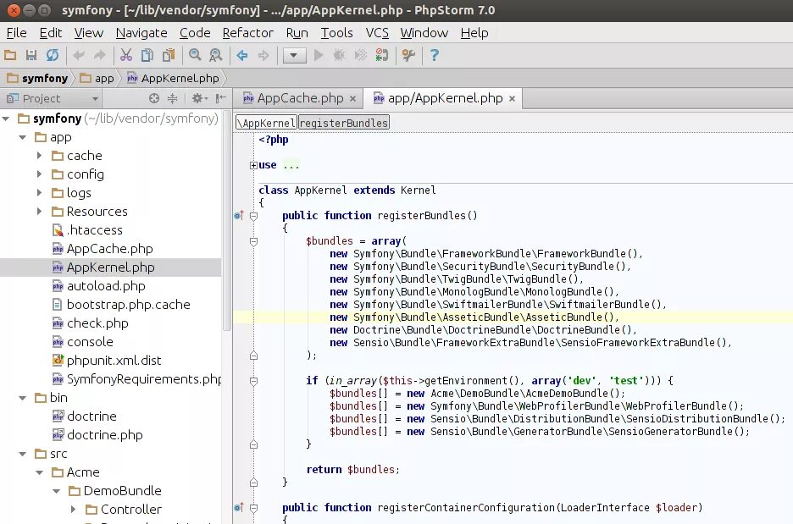Open the Project view dropdown

(x=95, y=99)
